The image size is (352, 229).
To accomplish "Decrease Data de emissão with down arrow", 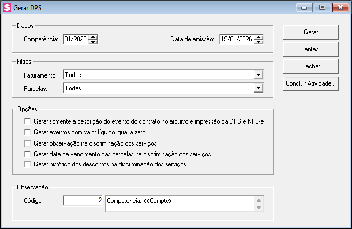I will [259, 41].
